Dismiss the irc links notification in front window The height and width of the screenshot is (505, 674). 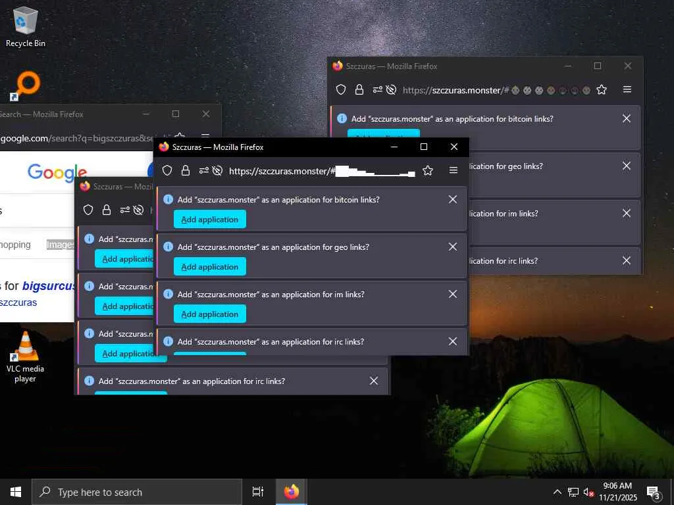[x=453, y=341]
